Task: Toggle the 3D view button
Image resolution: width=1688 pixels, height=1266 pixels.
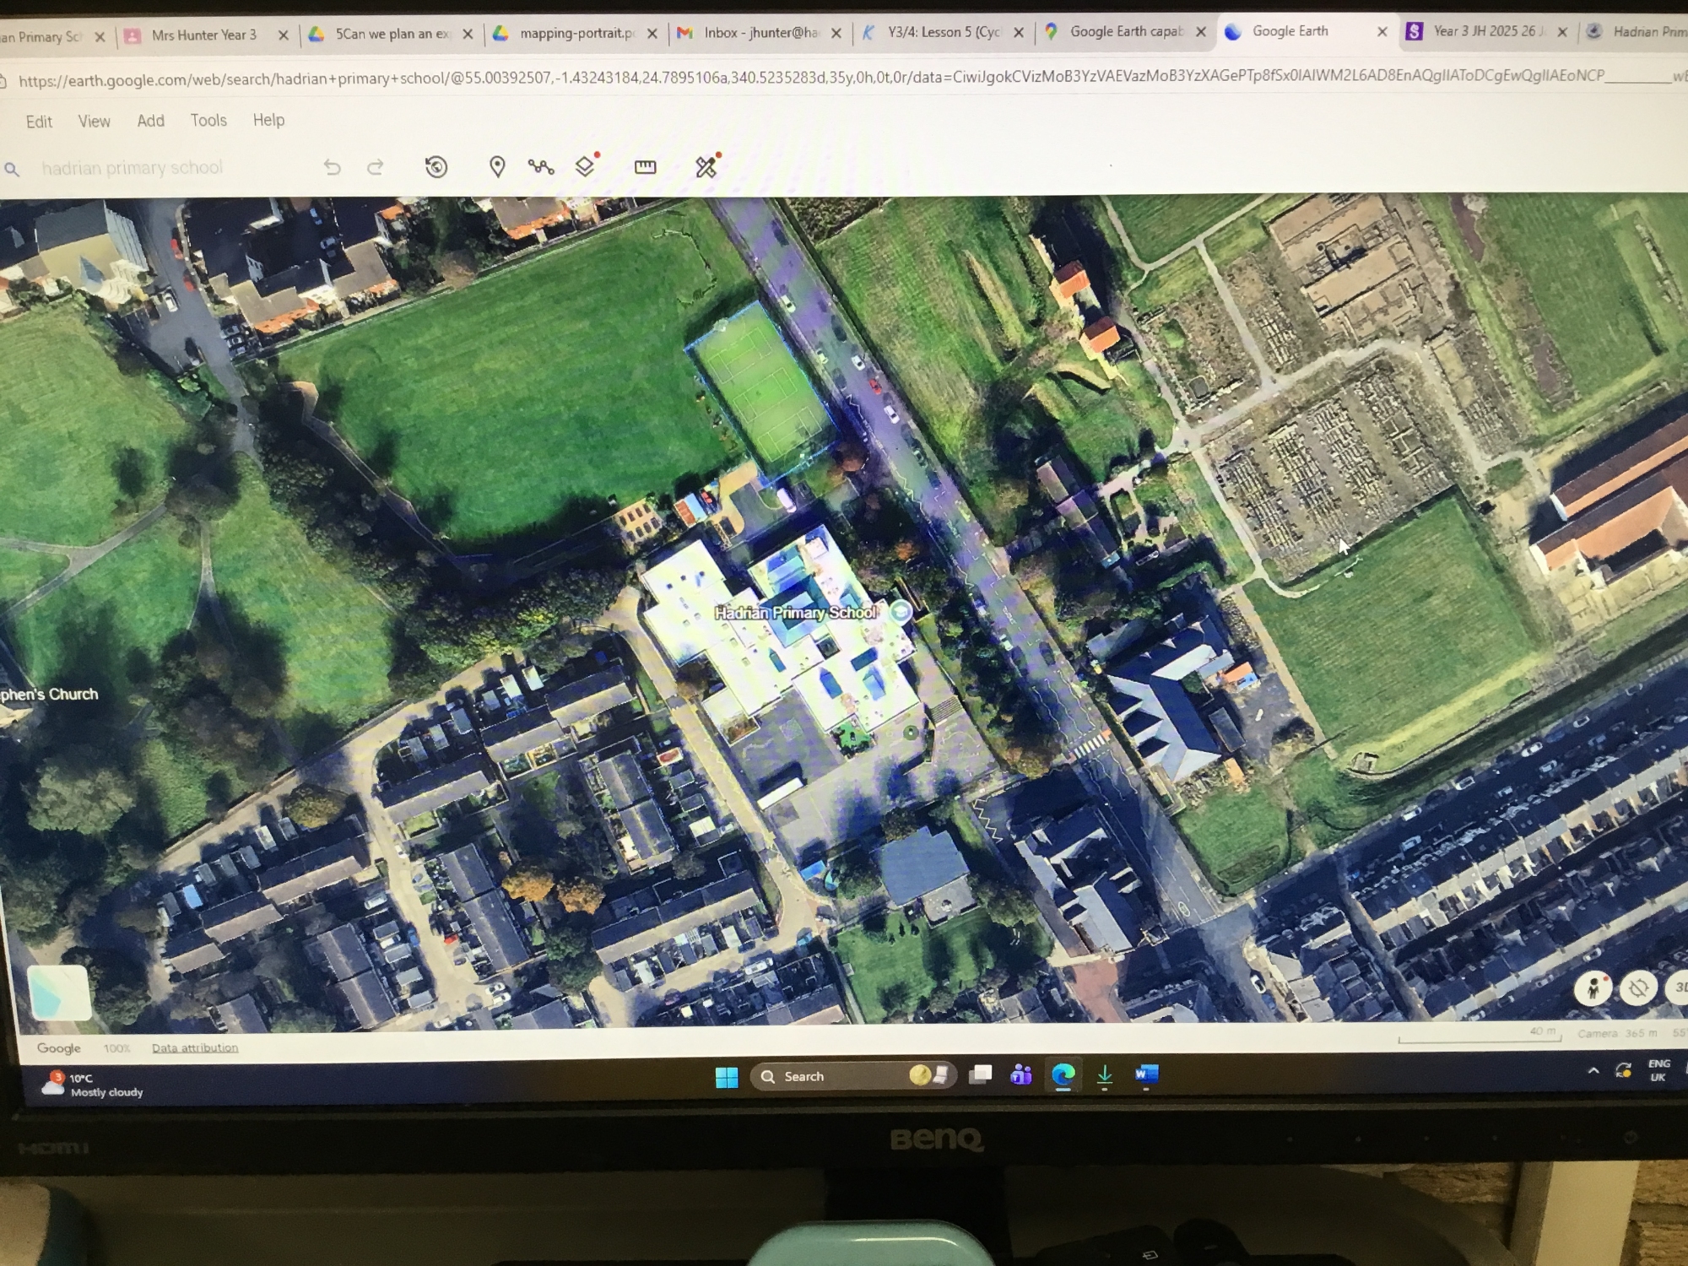Action: tap(1679, 987)
